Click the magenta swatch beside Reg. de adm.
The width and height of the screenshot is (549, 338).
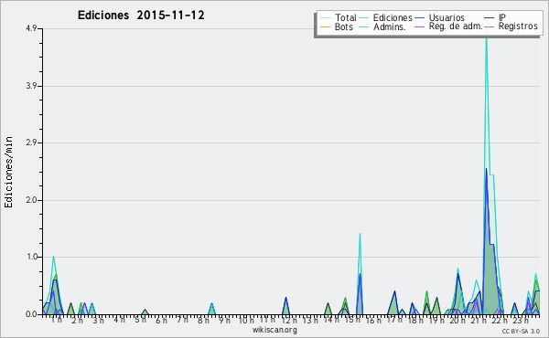tap(419, 26)
